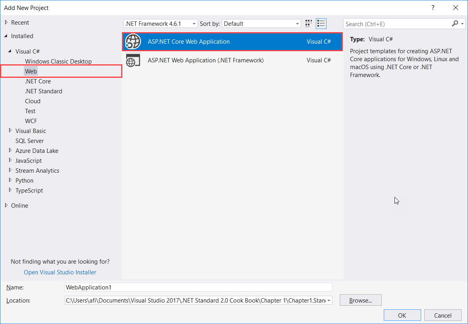Select the TypeScript tree label

[x=29, y=190]
